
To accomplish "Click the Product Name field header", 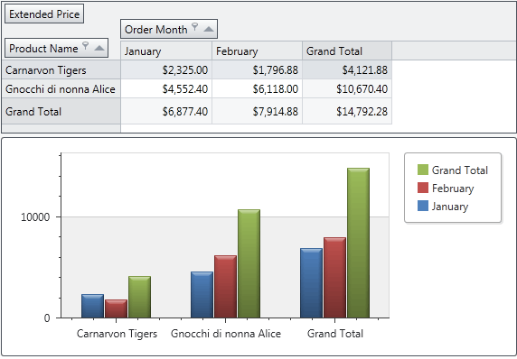I will (x=56, y=48).
